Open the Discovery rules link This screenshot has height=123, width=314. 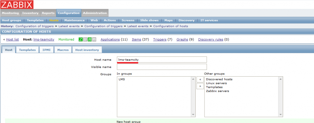pos(211,39)
